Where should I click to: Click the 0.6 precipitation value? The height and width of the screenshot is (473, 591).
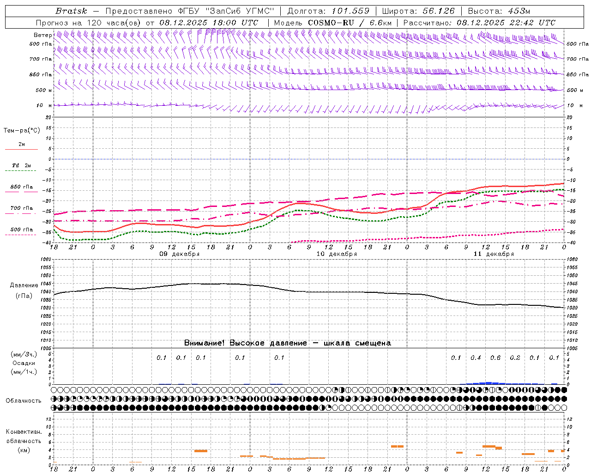495,358
